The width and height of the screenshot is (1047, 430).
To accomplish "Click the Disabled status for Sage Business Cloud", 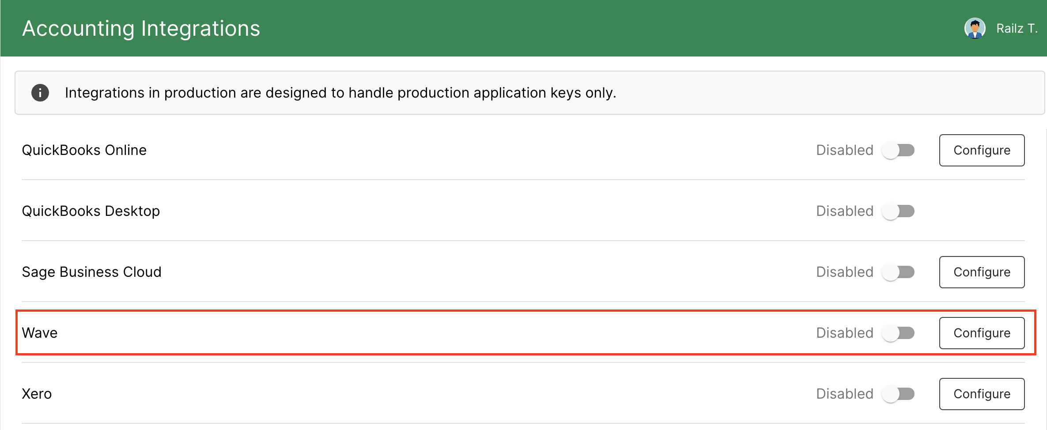I will (845, 272).
